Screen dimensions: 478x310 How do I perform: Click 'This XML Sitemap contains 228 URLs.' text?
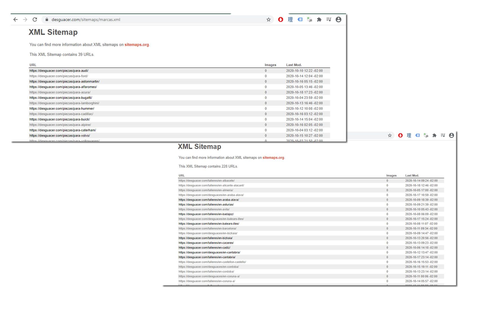coord(208,166)
